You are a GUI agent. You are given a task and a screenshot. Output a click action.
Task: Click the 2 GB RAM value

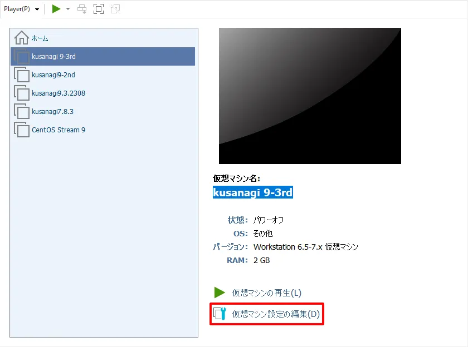261,260
